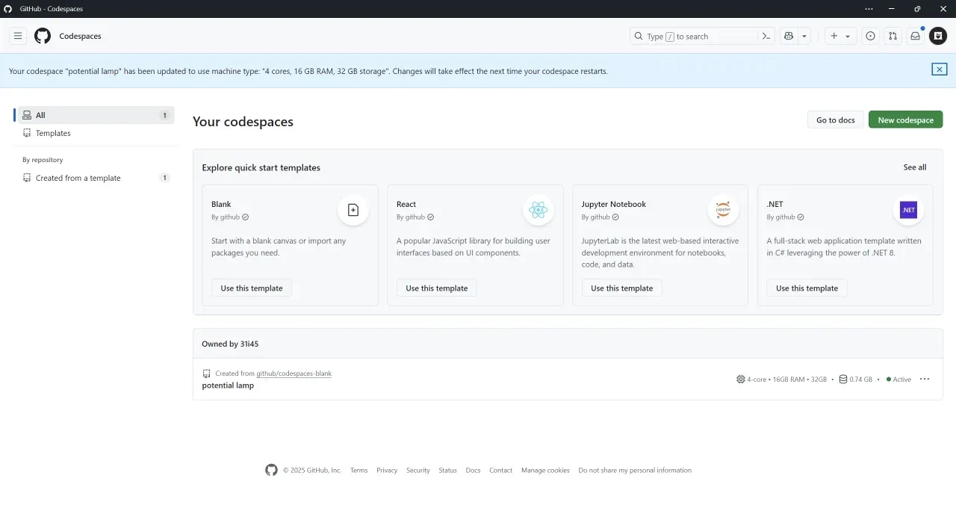The width and height of the screenshot is (956, 511).
Task: Open the plus create-new menu
Action: (x=840, y=36)
